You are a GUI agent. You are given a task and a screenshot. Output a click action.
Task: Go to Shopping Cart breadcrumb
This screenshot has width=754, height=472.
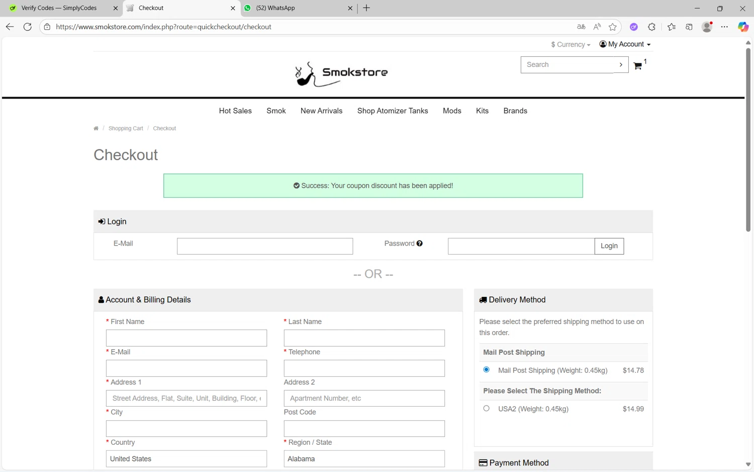[126, 128]
